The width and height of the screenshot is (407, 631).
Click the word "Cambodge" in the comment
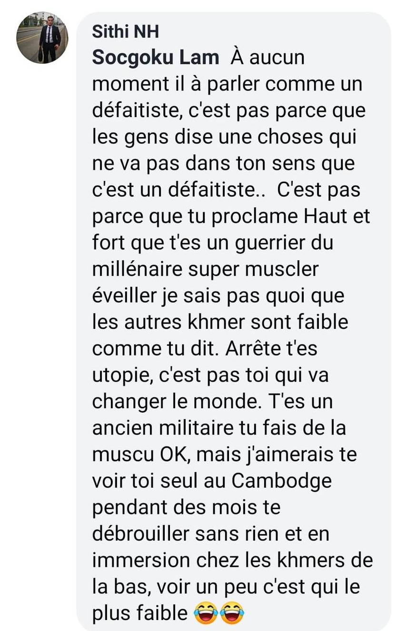click(x=281, y=481)
